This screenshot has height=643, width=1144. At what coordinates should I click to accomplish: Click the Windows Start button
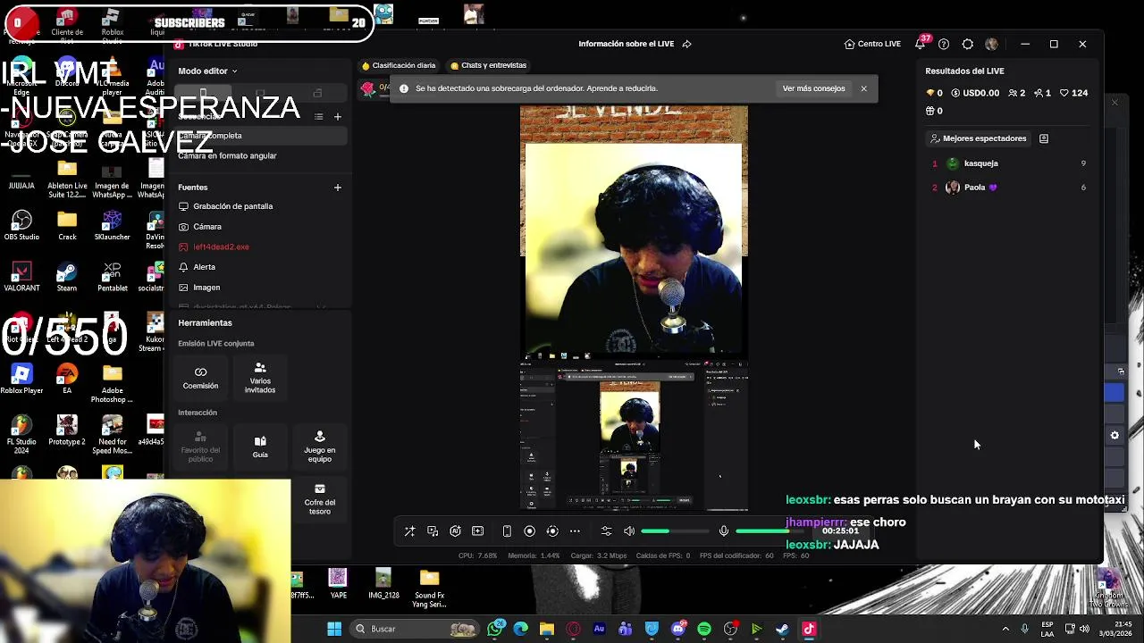[x=334, y=629]
